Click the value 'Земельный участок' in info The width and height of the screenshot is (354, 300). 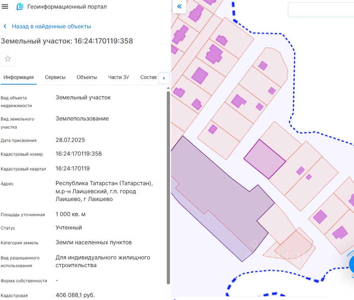[x=83, y=98]
